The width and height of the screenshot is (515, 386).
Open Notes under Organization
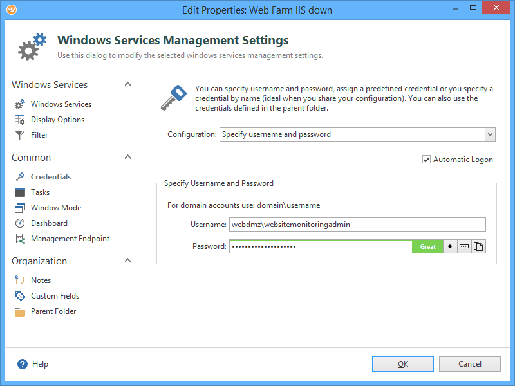[x=41, y=280]
